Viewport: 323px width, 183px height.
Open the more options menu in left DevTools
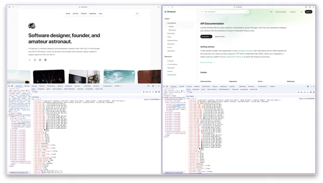[156, 86]
